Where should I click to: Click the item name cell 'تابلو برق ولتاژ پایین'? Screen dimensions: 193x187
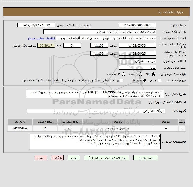(118, 128)
